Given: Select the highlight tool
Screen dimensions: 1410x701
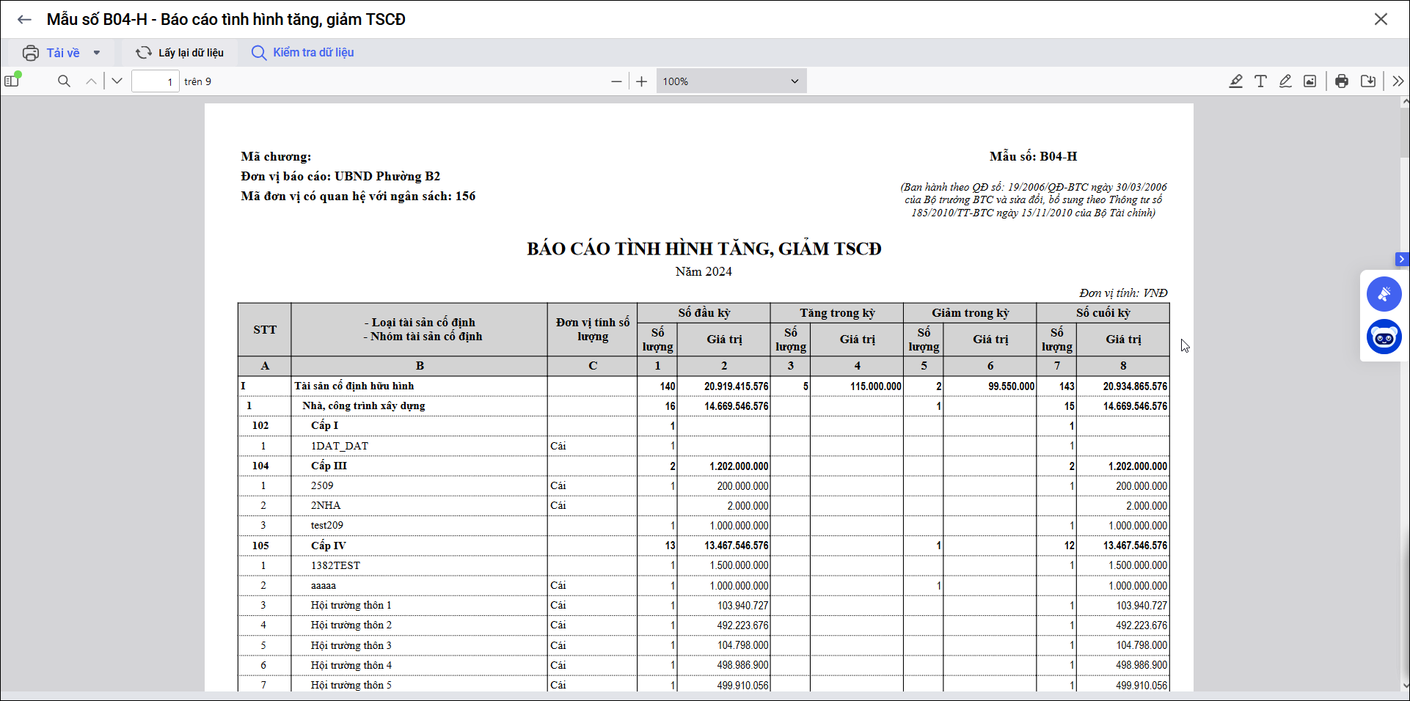Looking at the screenshot, I should click(1236, 81).
